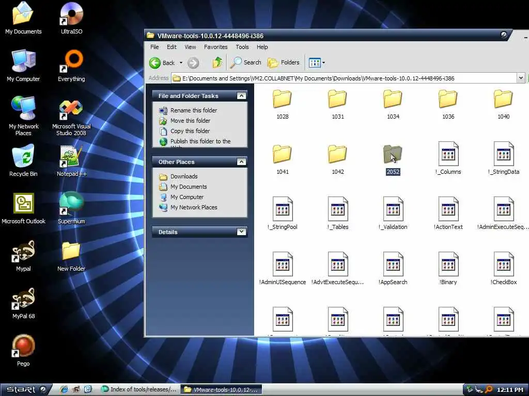Image resolution: width=529 pixels, height=396 pixels.
Task: Collapse the File and Folder Tasks panel
Action: point(241,96)
